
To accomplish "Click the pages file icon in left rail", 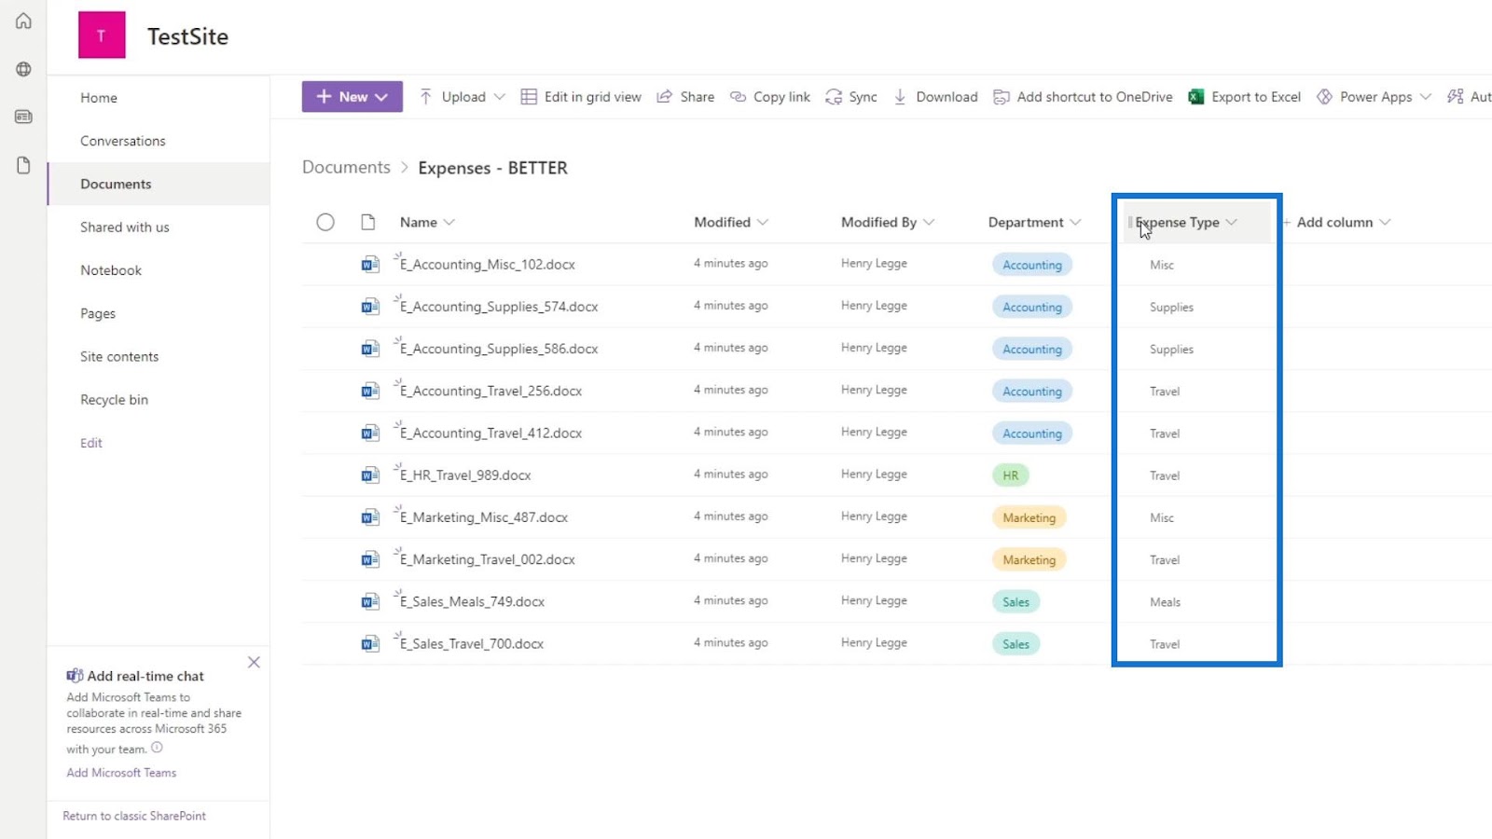I will click(23, 166).
